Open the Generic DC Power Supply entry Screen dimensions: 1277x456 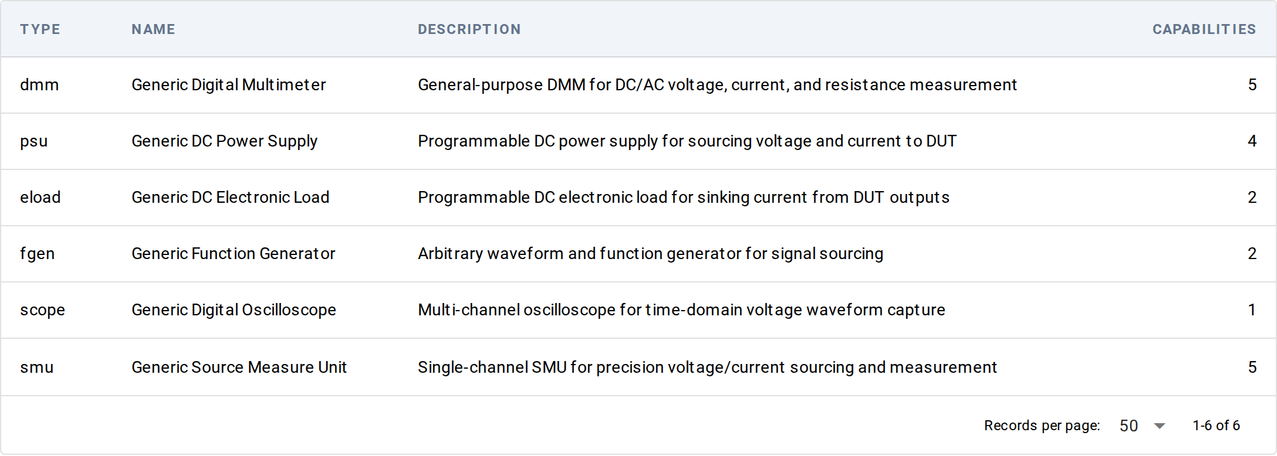point(224,141)
